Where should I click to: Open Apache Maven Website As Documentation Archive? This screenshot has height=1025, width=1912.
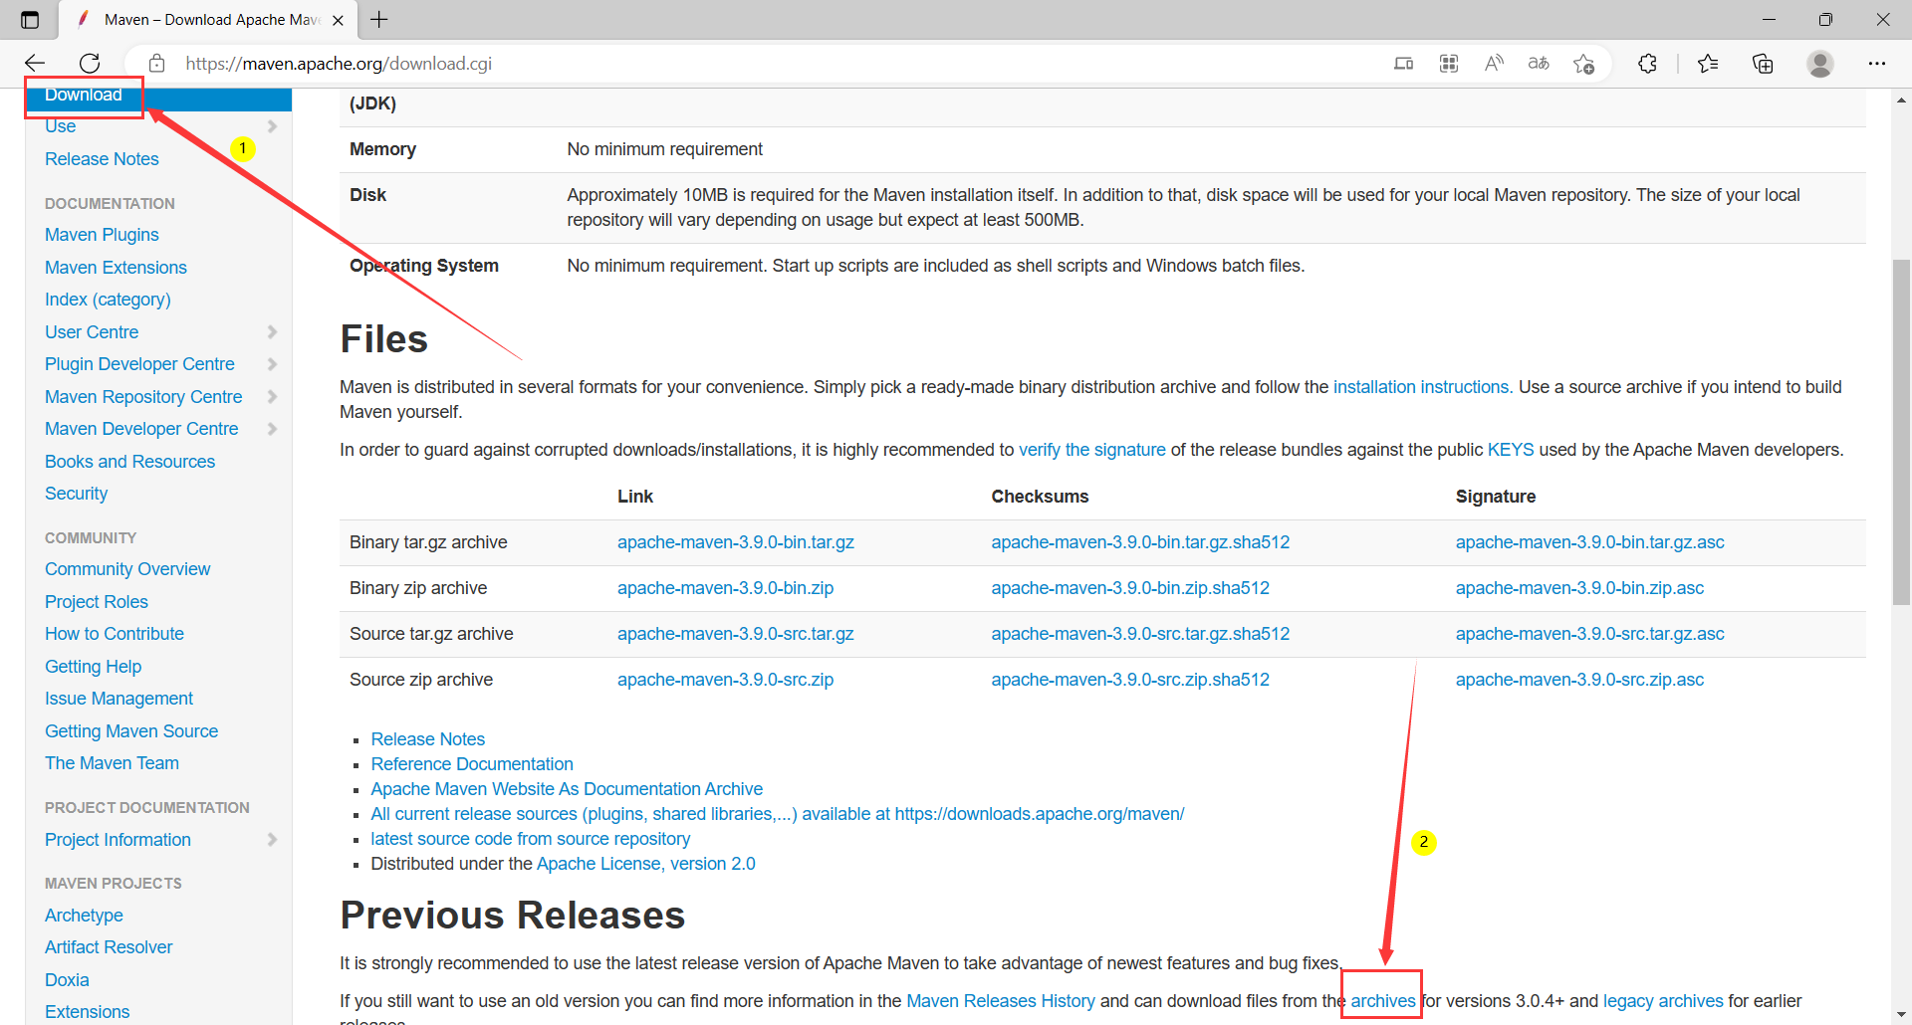click(567, 789)
